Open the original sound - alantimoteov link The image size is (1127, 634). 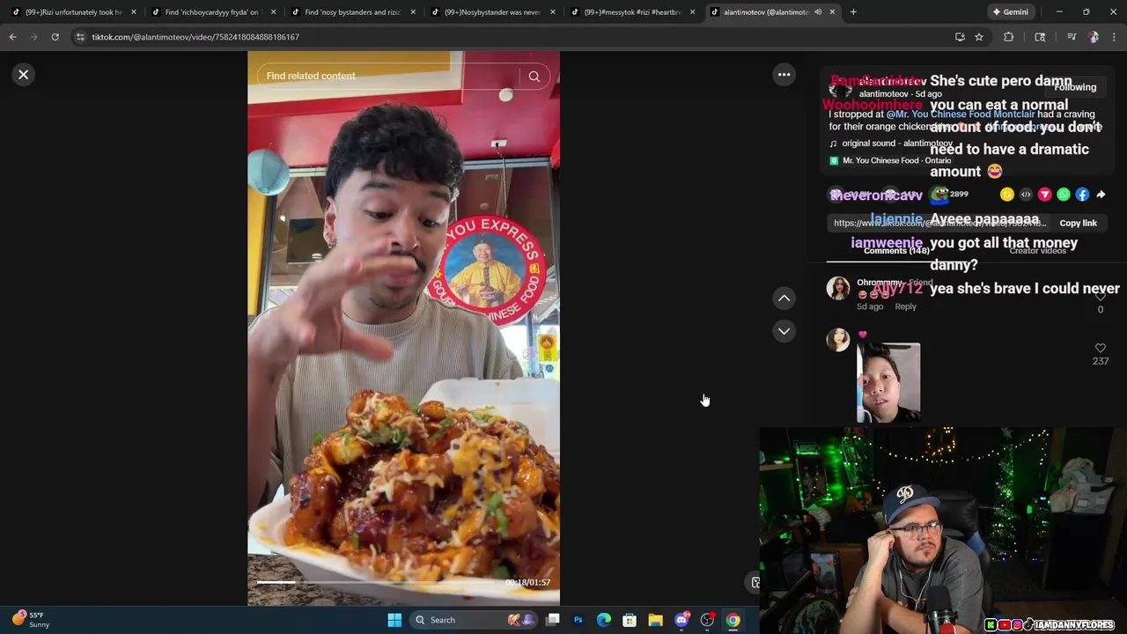click(x=897, y=144)
